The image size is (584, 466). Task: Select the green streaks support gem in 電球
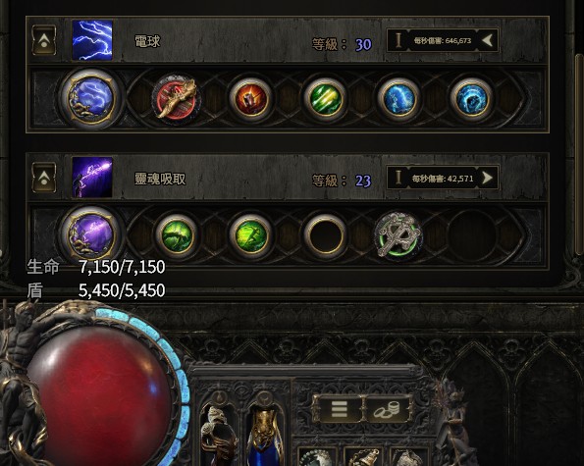click(x=325, y=99)
